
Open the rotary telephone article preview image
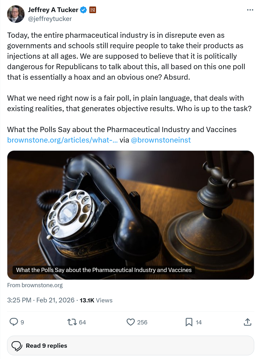130,210
